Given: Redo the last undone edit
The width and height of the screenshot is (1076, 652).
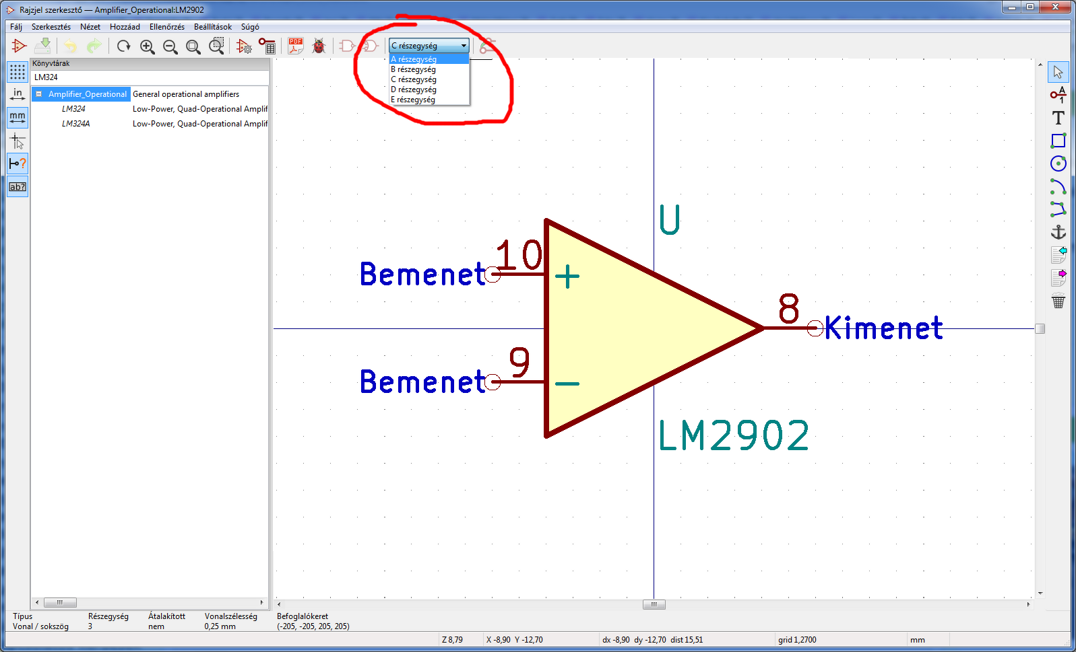Looking at the screenshot, I should [94, 46].
